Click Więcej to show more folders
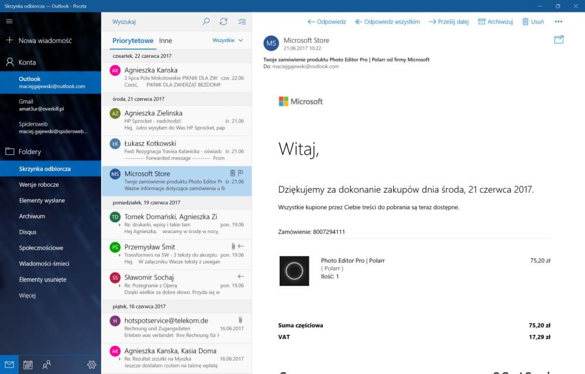This screenshot has height=374, width=585. pyautogui.click(x=50, y=295)
